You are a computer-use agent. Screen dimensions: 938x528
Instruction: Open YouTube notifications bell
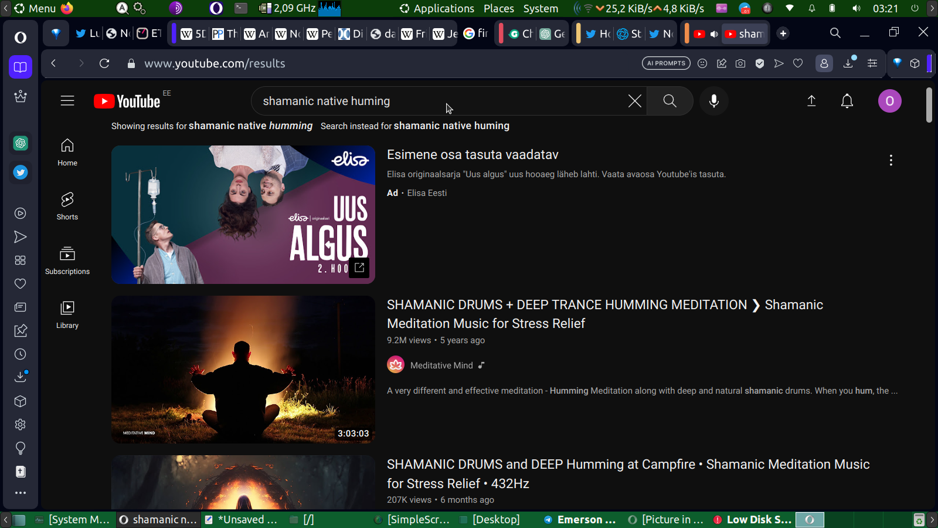pyautogui.click(x=847, y=101)
